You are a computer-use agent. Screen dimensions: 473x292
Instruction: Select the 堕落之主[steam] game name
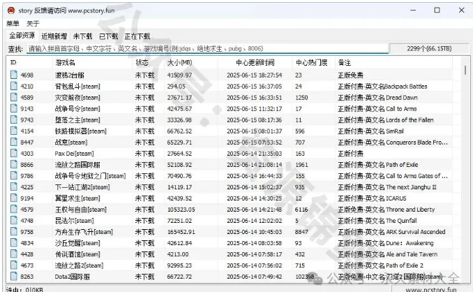point(77,120)
